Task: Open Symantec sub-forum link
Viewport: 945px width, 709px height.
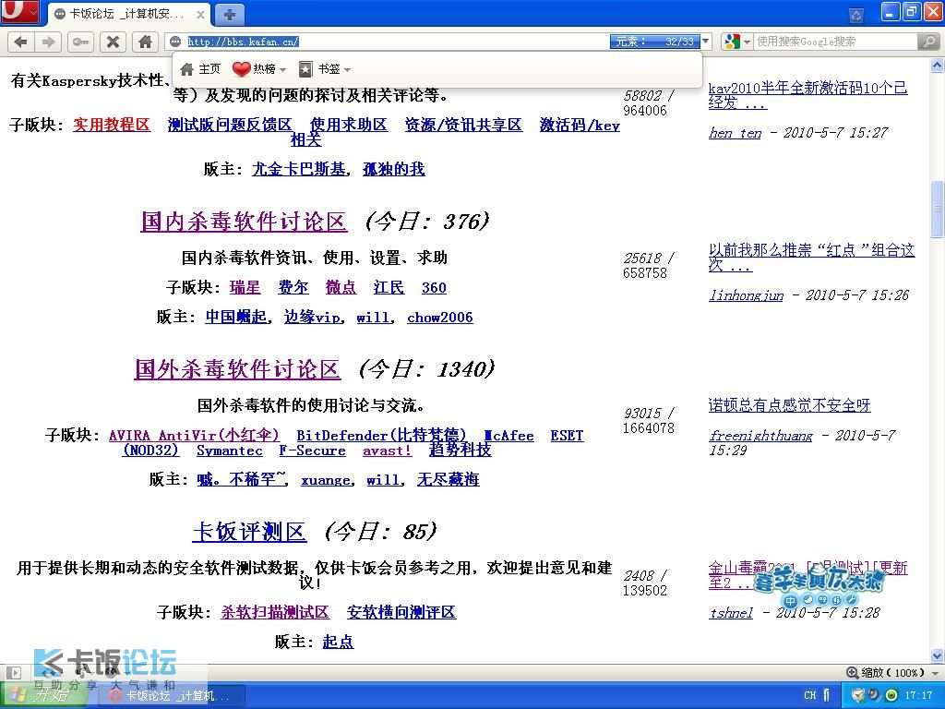Action: point(230,451)
